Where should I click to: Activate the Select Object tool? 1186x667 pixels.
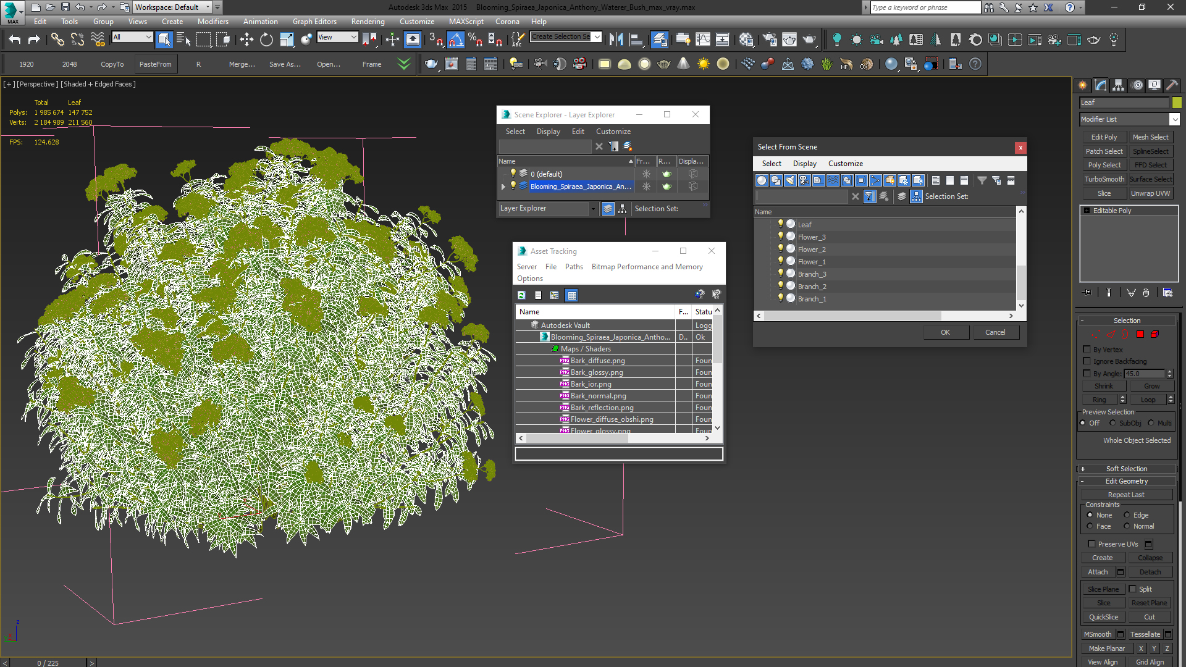click(164, 40)
